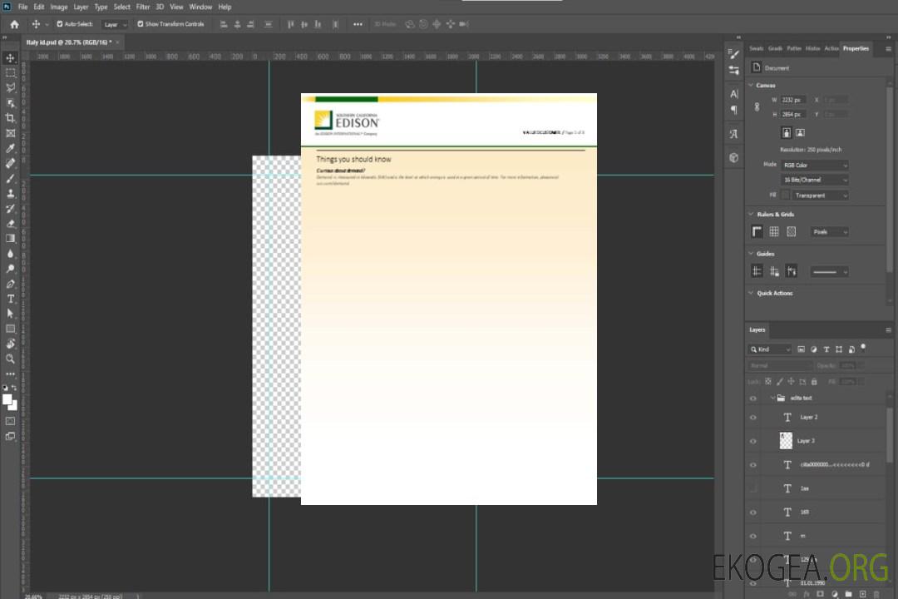This screenshot has height=599, width=898.
Task: Open the RGB Color mode dropdown
Action: click(815, 166)
